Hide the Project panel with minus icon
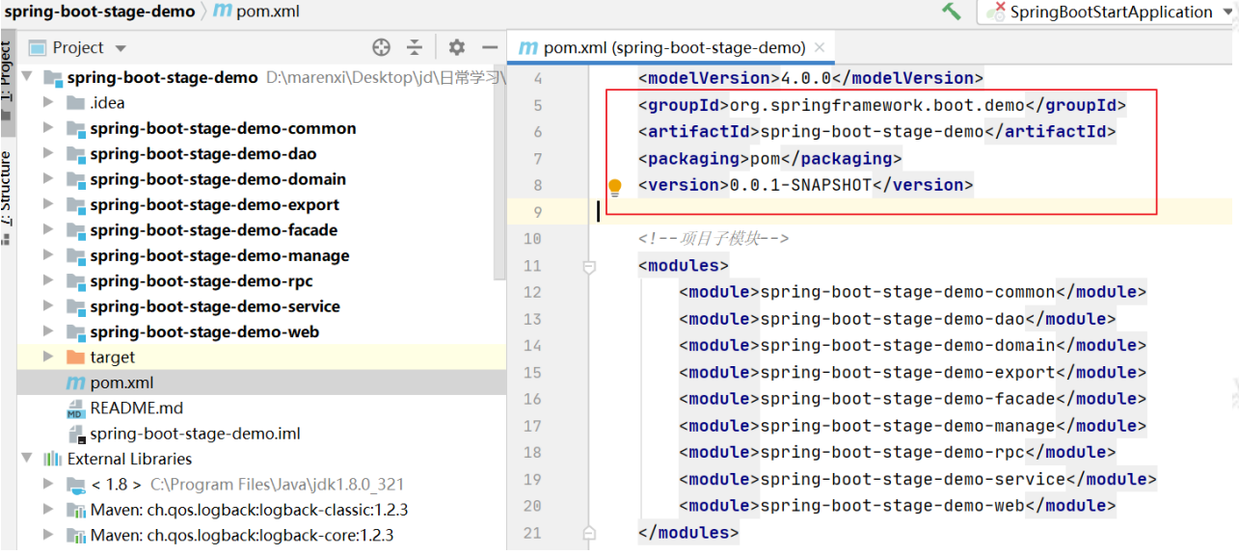The width and height of the screenshot is (1239, 555). click(490, 47)
